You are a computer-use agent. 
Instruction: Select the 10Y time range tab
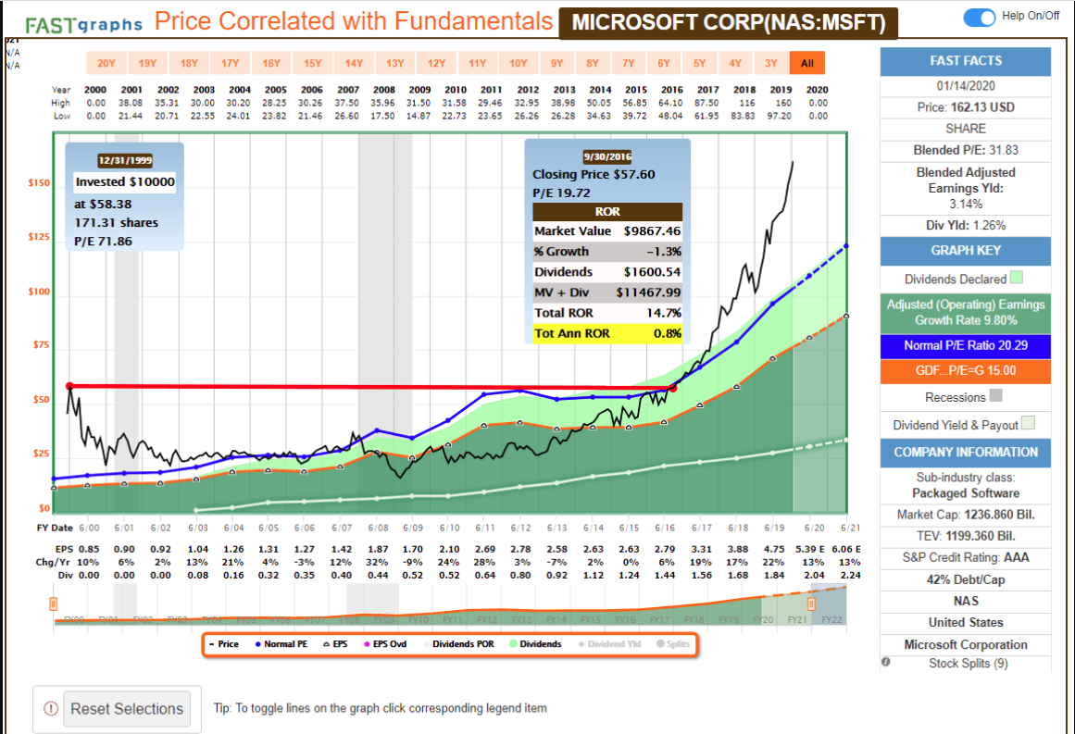coord(519,63)
